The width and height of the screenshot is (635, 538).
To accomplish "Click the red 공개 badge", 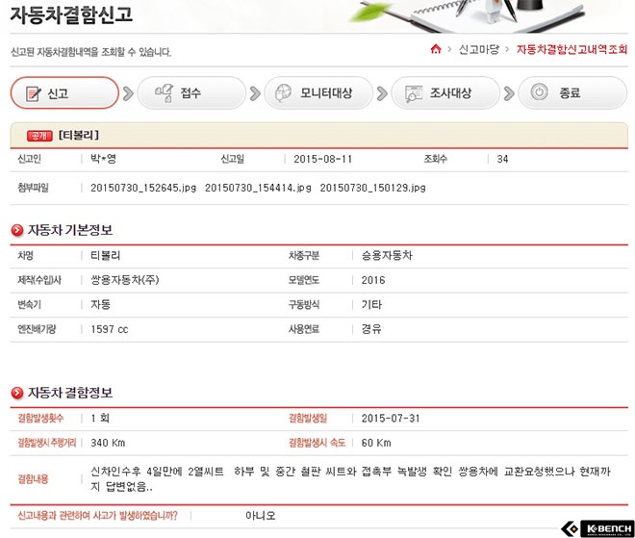I will [x=39, y=136].
